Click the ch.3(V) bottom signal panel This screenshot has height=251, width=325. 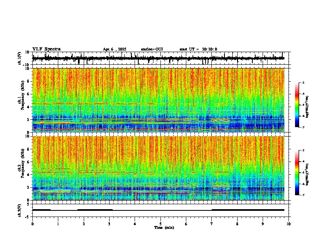click(x=160, y=210)
